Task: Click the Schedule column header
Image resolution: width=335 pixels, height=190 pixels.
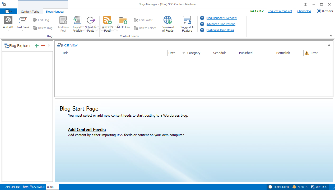Action: point(225,53)
